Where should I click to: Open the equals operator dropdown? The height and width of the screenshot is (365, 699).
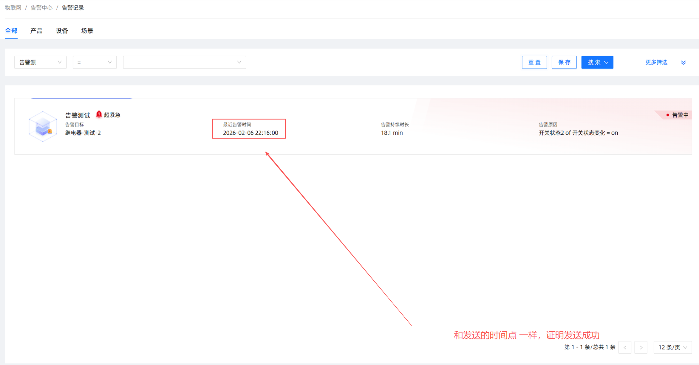tap(95, 62)
